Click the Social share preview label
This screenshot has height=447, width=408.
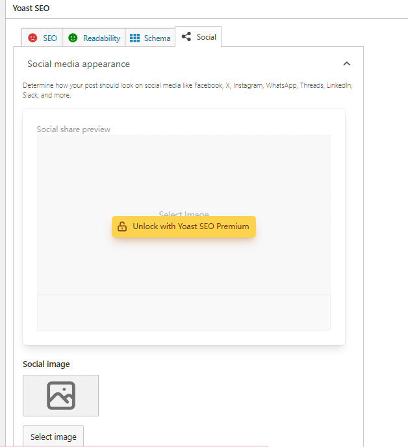73,129
